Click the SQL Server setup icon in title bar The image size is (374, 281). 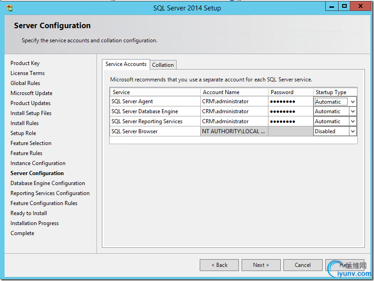(x=10, y=8)
